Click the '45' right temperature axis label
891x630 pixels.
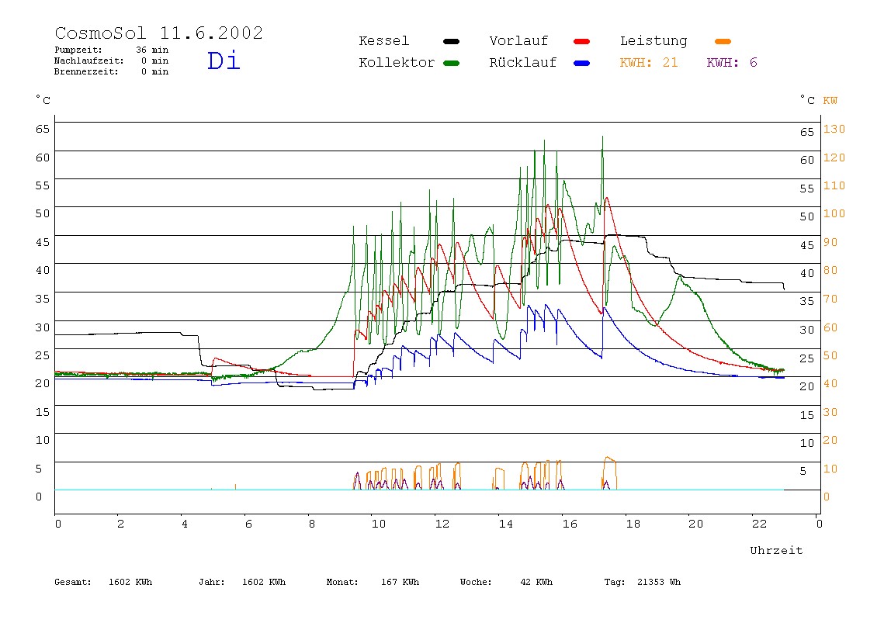807,245
